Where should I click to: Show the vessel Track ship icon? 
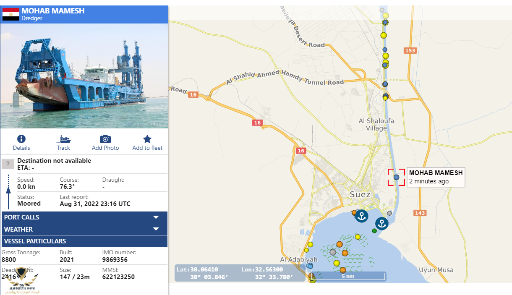63,139
